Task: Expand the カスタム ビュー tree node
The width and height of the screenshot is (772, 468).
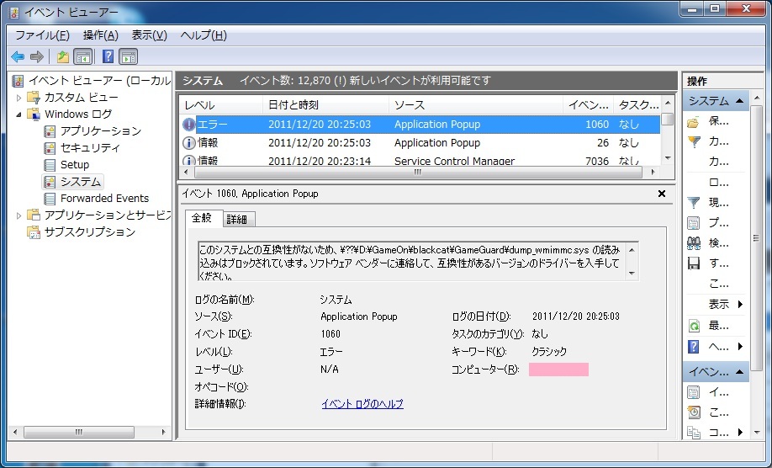Action: (19, 98)
